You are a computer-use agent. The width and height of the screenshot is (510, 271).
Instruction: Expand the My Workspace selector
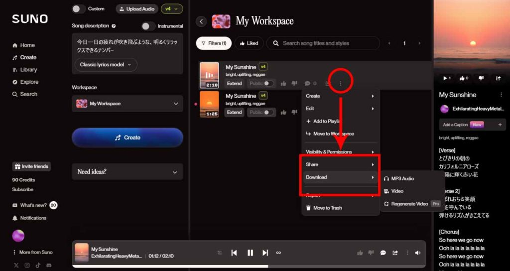coord(127,104)
